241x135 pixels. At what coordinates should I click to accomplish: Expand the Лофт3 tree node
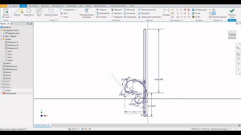click(1, 87)
